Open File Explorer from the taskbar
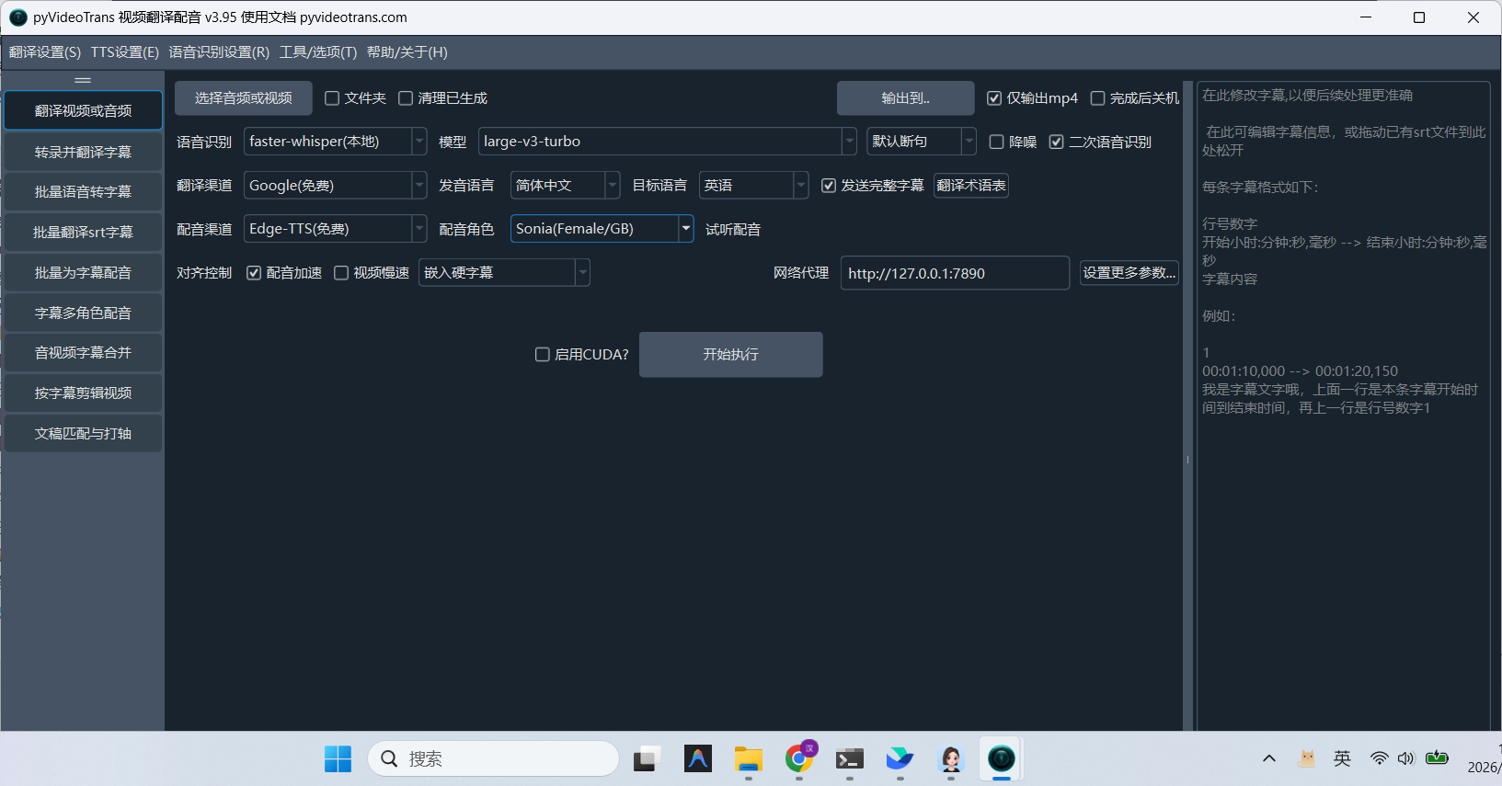Screen dimensions: 1502x786 [x=749, y=759]
